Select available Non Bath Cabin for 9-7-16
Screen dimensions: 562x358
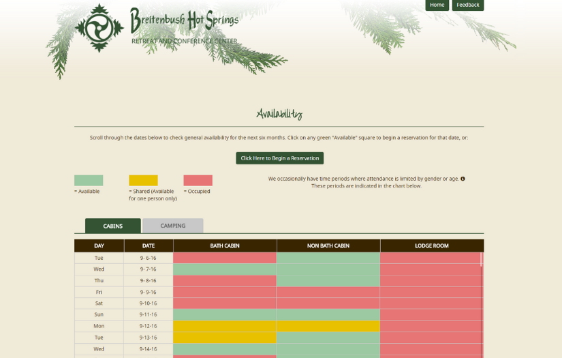click(x=328, y=269)
